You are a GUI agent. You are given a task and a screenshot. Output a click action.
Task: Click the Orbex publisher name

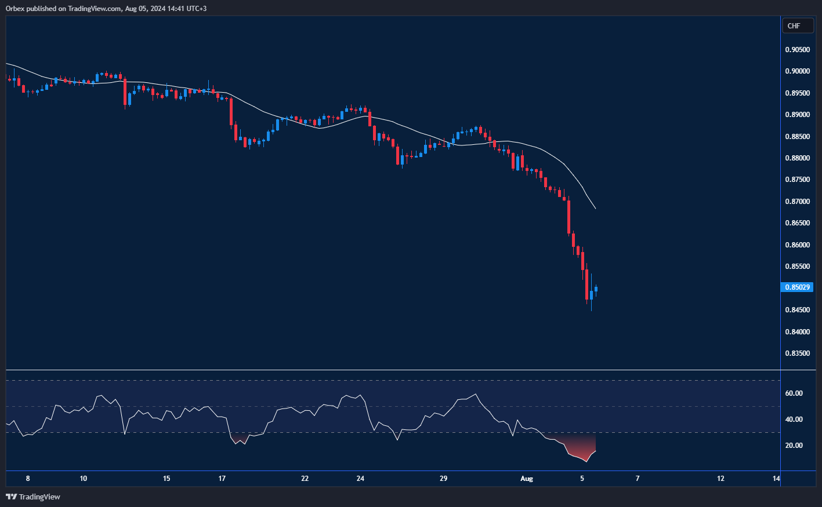pyautogui.click(x=15, y=8)
